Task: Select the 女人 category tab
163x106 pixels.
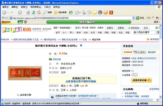Action: pos(65,32)
